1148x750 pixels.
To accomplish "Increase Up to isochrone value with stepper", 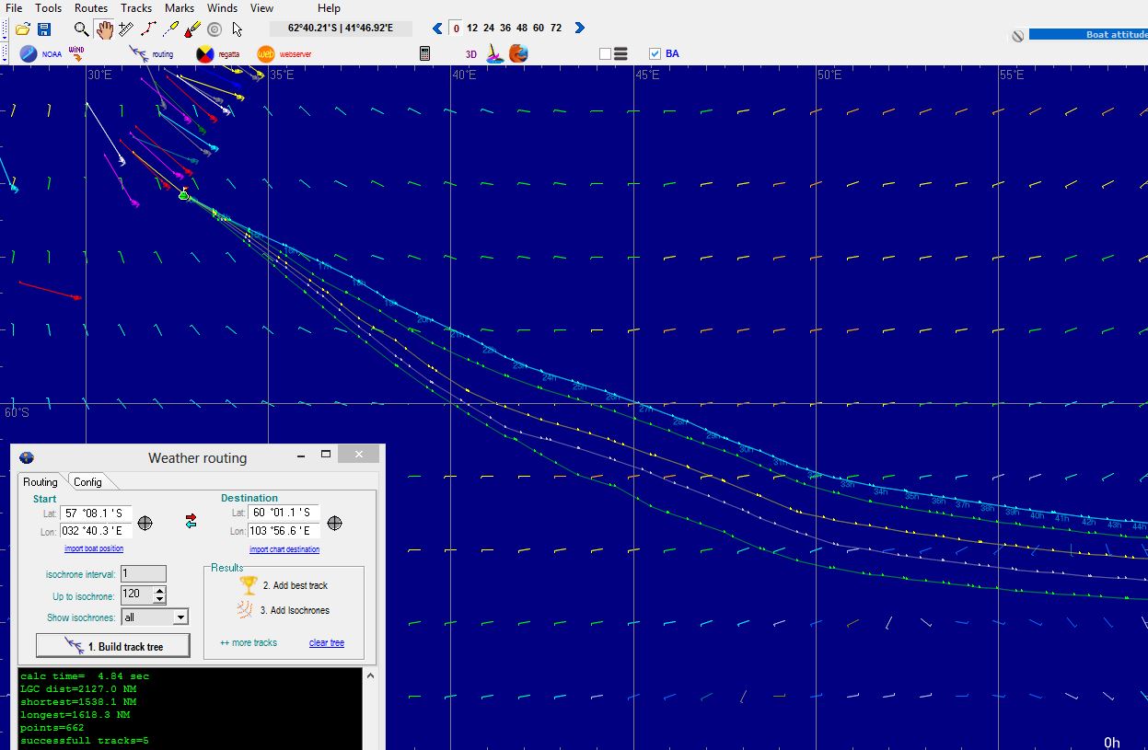I will [160, 591].
